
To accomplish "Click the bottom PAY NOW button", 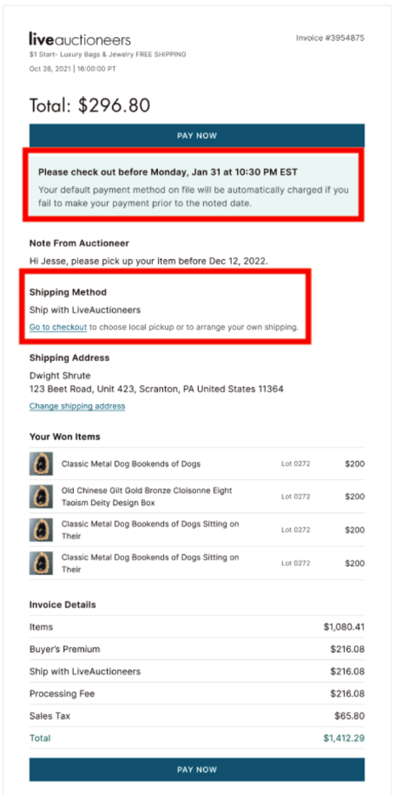I will point(197,770).
